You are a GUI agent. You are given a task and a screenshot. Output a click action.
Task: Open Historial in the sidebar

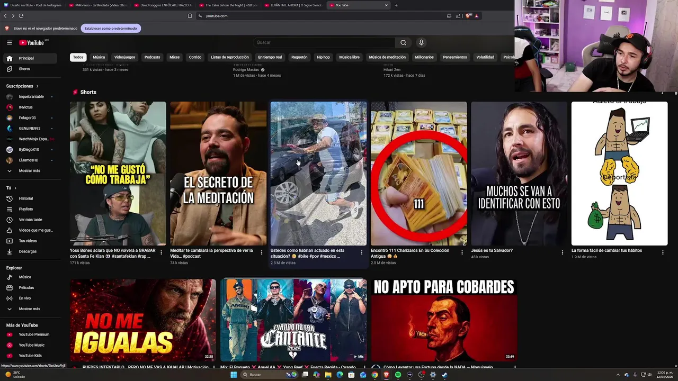(30, 198)
